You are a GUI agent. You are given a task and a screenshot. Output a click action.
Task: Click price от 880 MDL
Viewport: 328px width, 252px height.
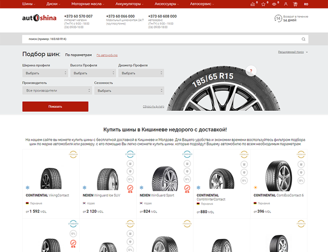pos(205,212)
